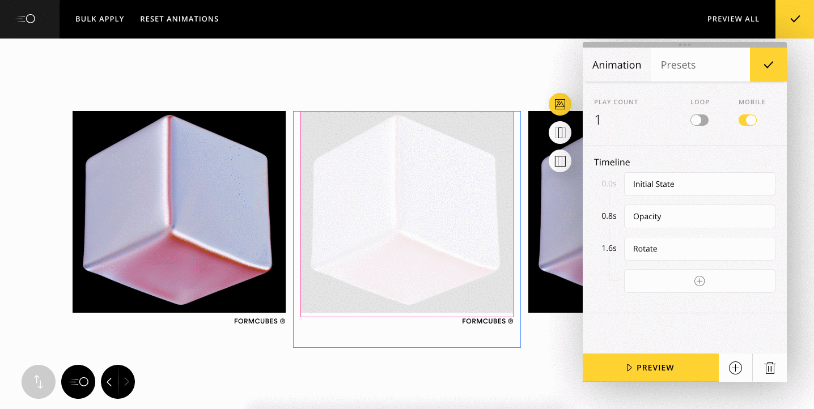Open the Opacity timeline step options
This screenshot has width=814, height=409.
coord(699,216)
